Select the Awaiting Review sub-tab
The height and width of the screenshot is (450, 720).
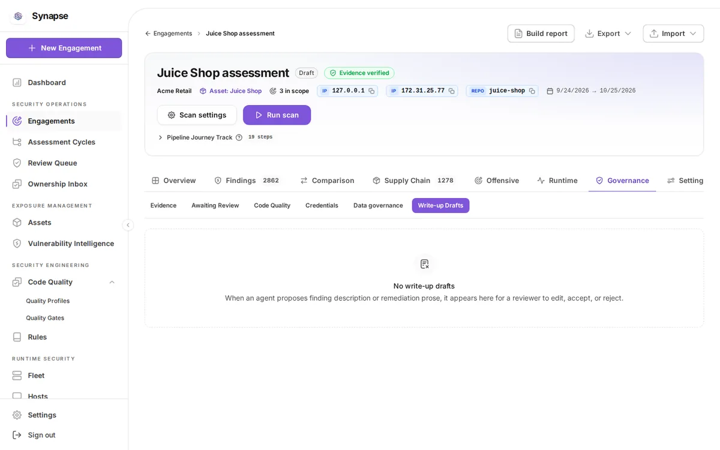pos(215,205)
